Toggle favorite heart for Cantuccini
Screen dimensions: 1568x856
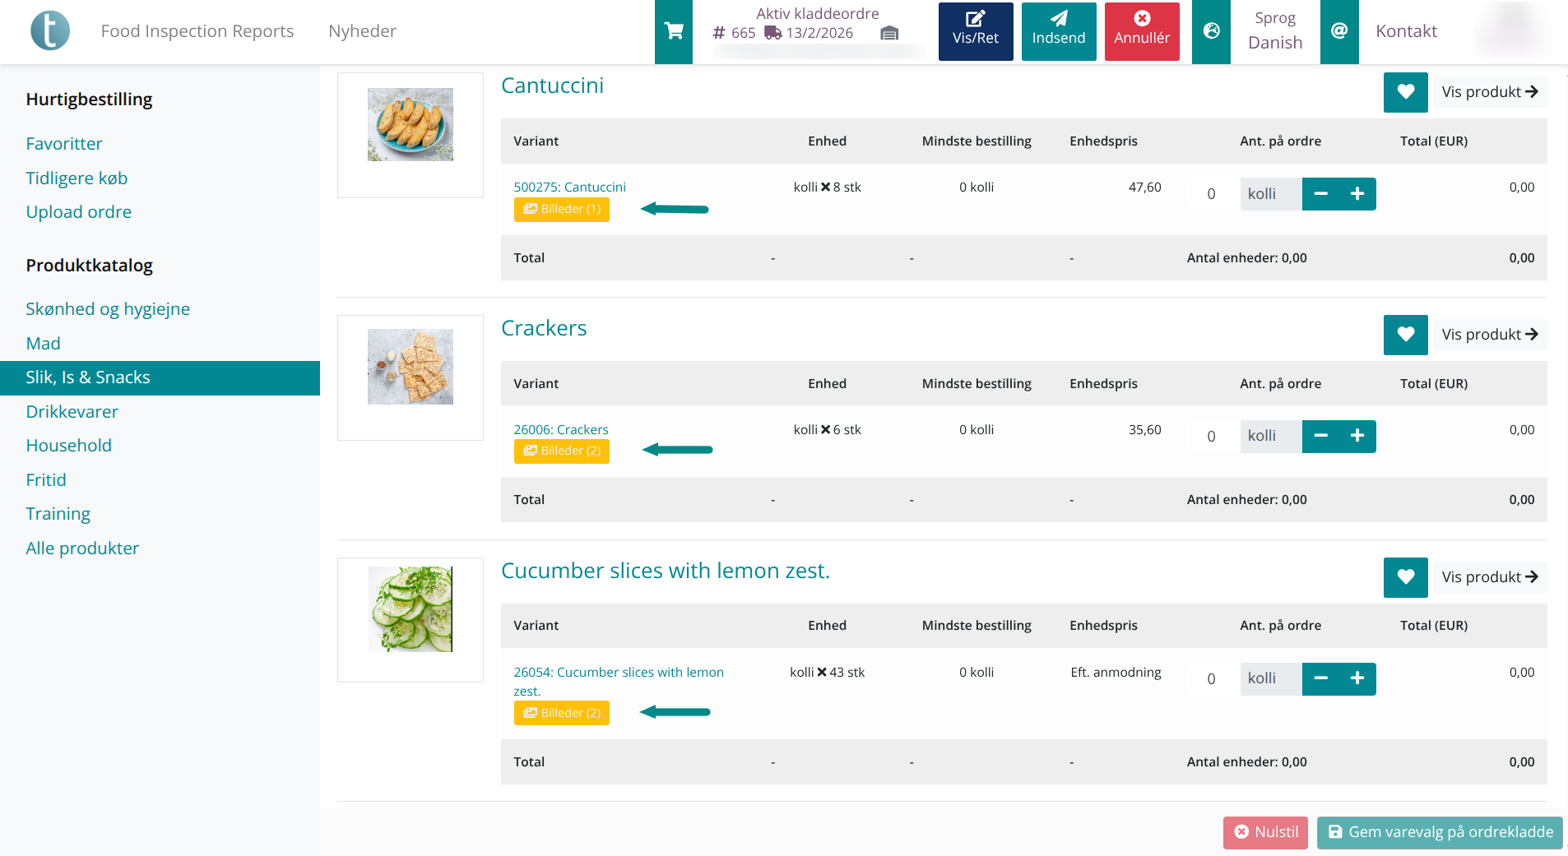click(1405, 92)
